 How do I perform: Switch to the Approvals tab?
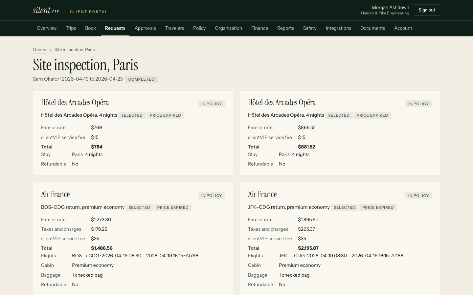pyautogui.click(x=145, y=28)
